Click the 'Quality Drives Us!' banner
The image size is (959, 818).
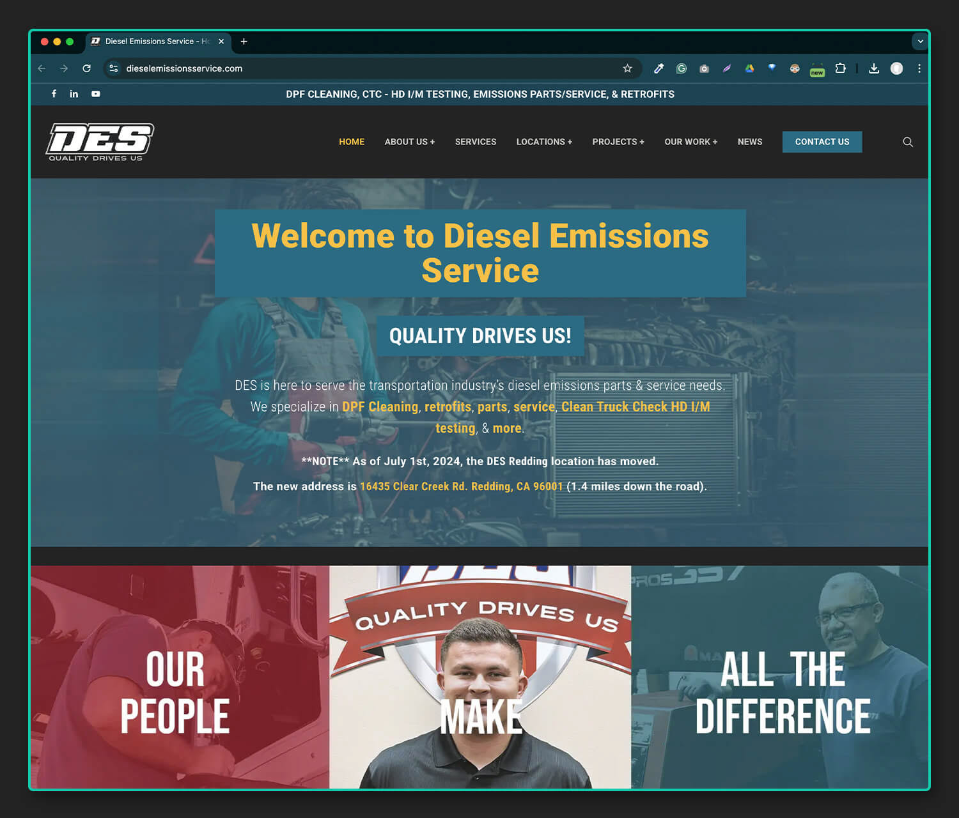[x=480, y=336]
